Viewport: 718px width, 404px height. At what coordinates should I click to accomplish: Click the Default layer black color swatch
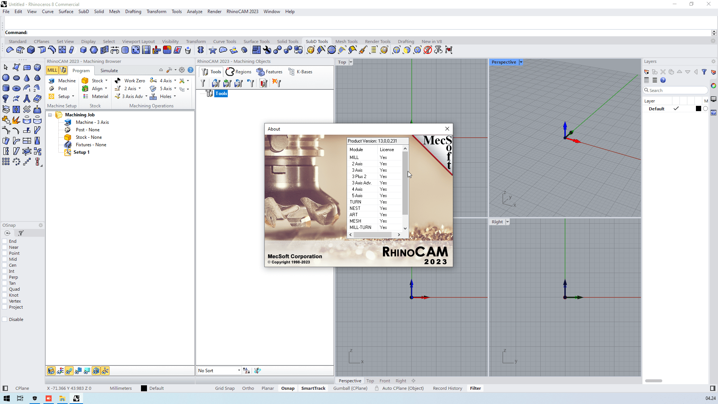(698, 109)
